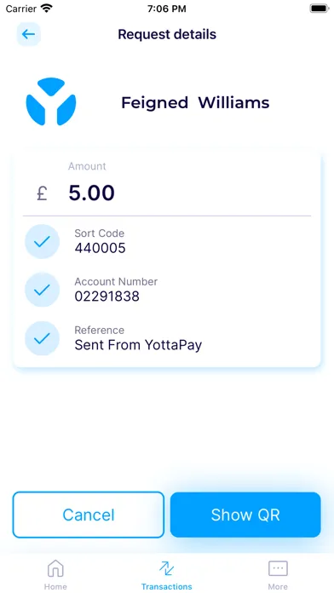Tap the back arrow icon
This screenshot has width=334, height=593.
pyautogui.click(x=28, y=34)
